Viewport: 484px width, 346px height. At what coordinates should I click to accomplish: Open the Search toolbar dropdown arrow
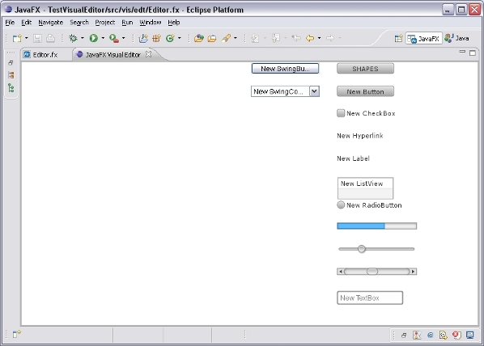(x=236, y=38)
